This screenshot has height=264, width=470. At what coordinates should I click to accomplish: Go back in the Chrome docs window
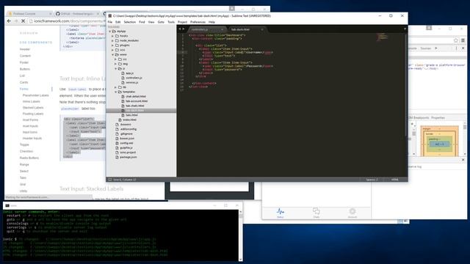pyautogui.click(x=9, y=21)
